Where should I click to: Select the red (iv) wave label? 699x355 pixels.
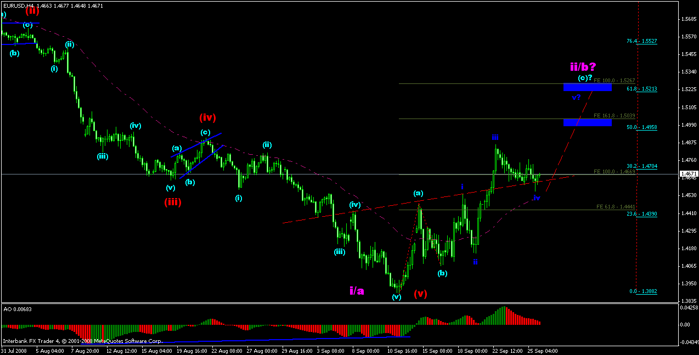(207, 117)
